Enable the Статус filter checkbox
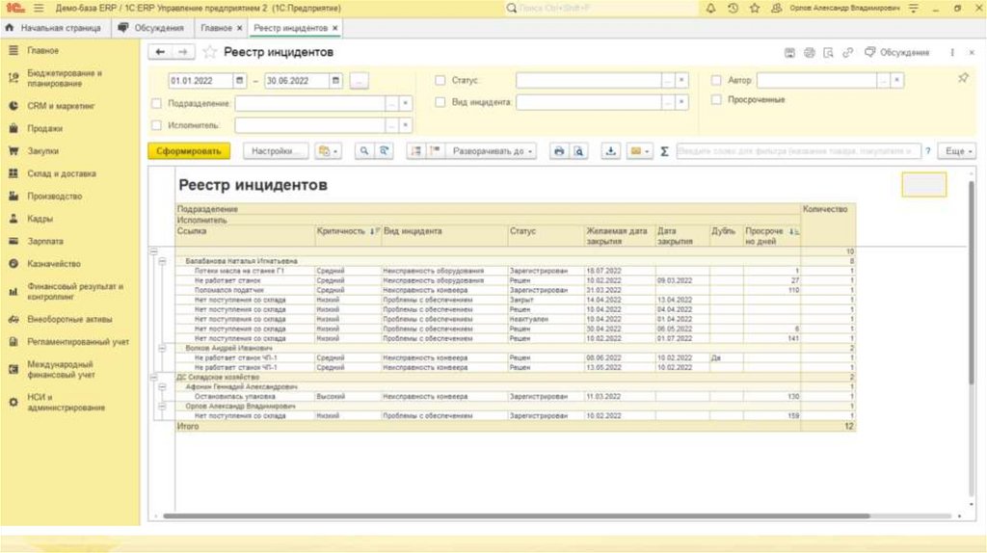987x553 pixels. pyautogui.click(x=440, y=81)
